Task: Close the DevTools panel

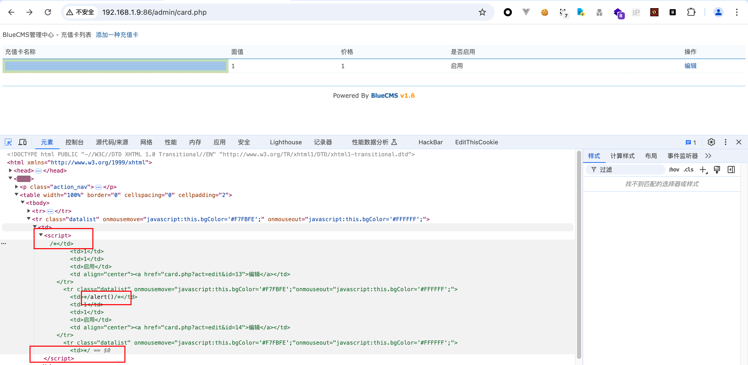Action: pos(739,142)
